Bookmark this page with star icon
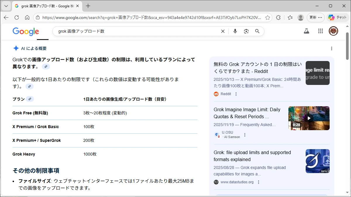The height and width of the screenshot is (197, 351). [x=267, y=18]
